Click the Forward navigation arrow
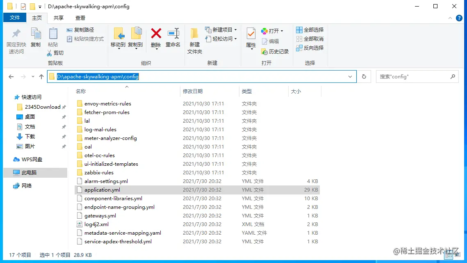 (23, 77)
